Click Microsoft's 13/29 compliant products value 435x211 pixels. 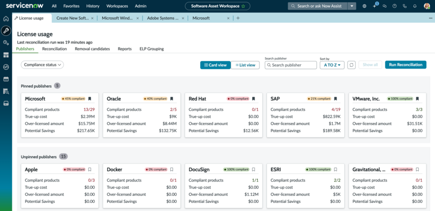pyautogui.click(x=89, y=110)
